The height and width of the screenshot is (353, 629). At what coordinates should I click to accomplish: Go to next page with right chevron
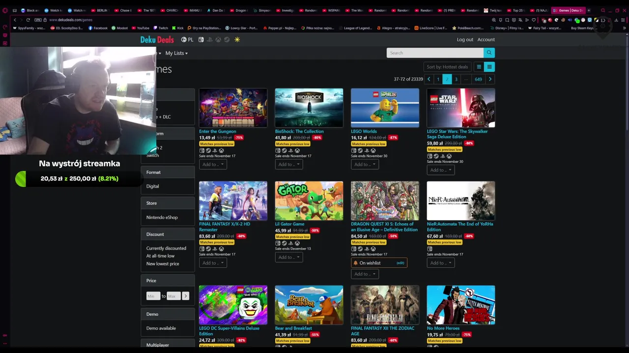click(490, 79)
